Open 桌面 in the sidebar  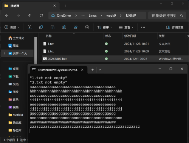(x=14, y=69)
